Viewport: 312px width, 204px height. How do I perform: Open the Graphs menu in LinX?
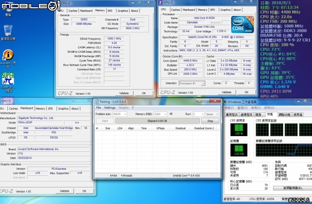(x=123, y=107)
